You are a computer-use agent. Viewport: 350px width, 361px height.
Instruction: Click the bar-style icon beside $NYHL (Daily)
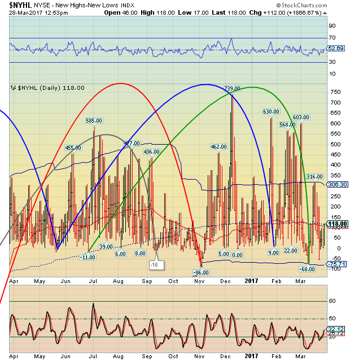(x=13, y=88)
